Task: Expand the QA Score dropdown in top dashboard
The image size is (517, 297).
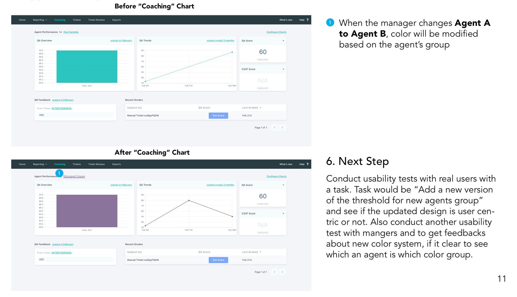Action: pos(283,41)
